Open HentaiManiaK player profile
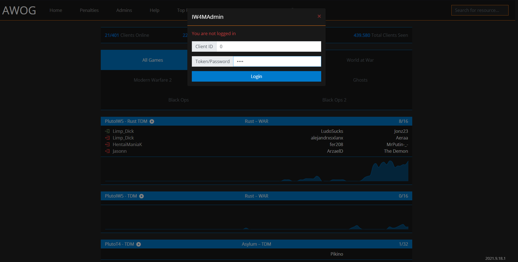Image resolution: width=518 pixels, height=262 pixels. 127,144
